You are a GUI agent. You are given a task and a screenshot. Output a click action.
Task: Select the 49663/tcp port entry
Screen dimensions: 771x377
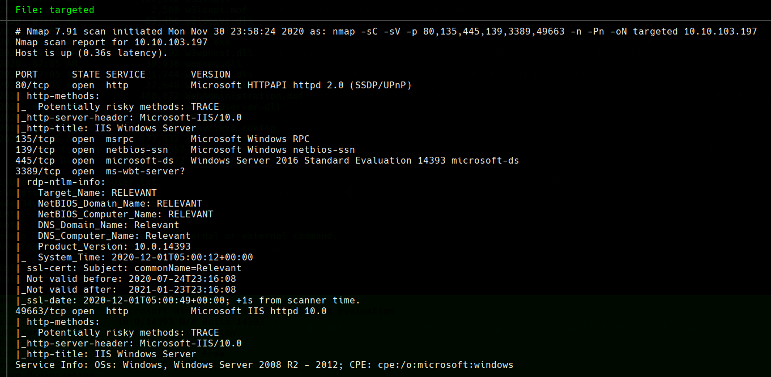(41, 311)
